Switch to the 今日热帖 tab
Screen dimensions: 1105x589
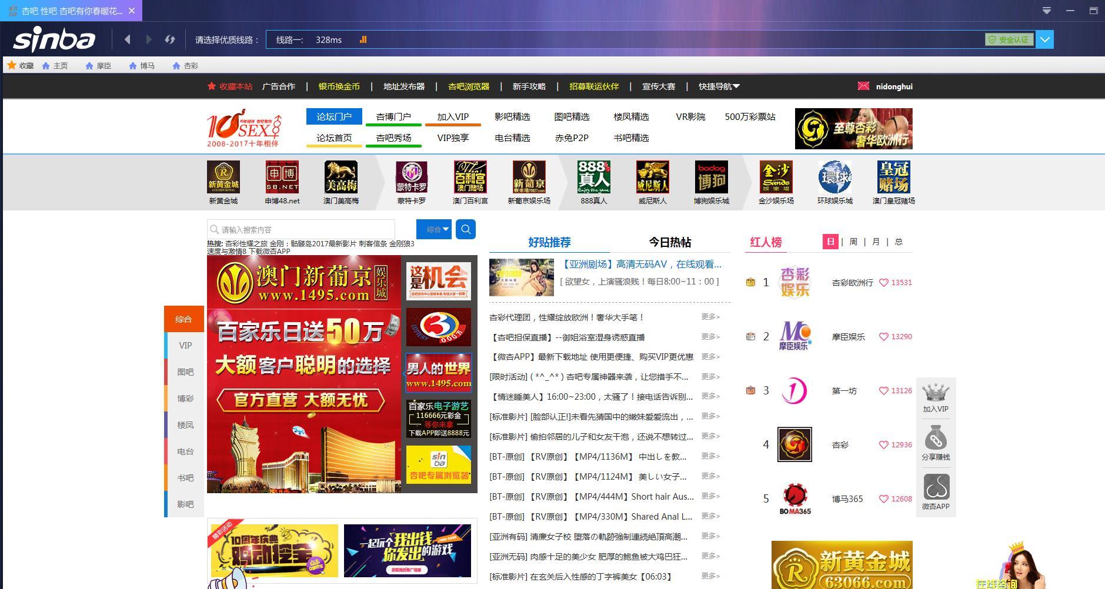pos(670,242)
